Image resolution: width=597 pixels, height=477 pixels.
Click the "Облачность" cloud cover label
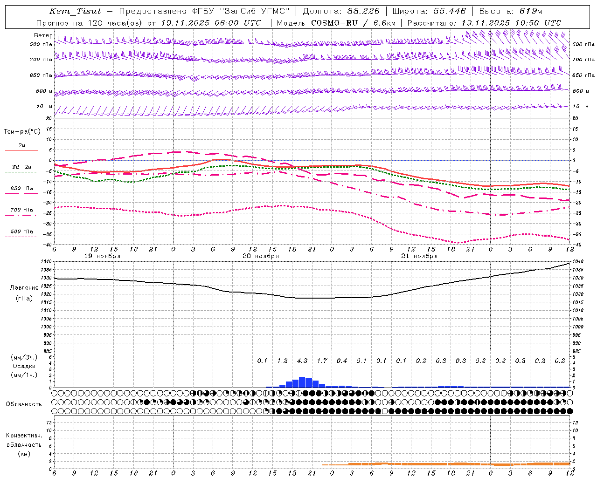click(x=24, y=404)
